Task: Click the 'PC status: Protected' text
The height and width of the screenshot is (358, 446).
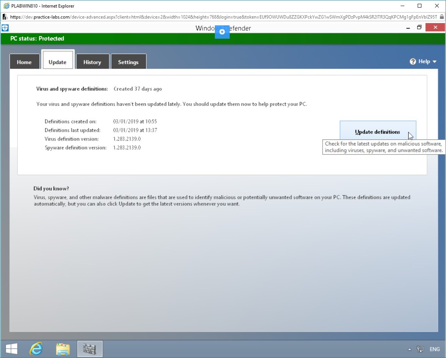Action: [x=37, y=38]
